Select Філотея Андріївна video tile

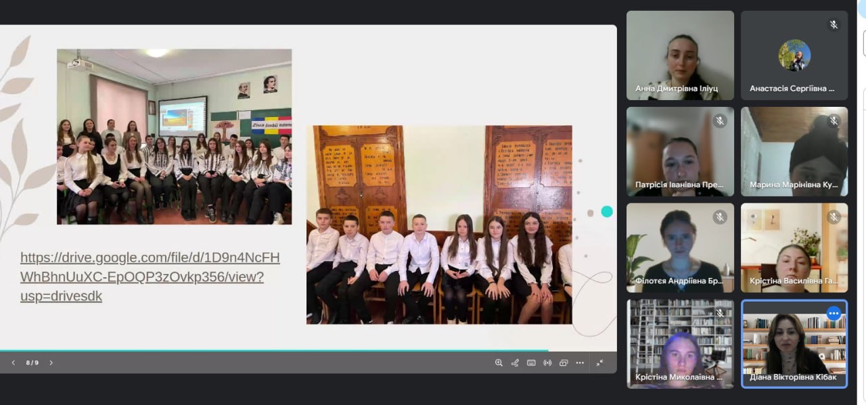coord(680,247)
